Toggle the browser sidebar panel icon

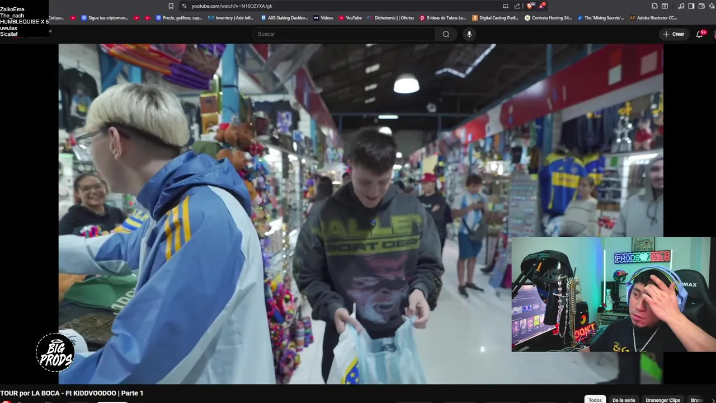[691, 6]
